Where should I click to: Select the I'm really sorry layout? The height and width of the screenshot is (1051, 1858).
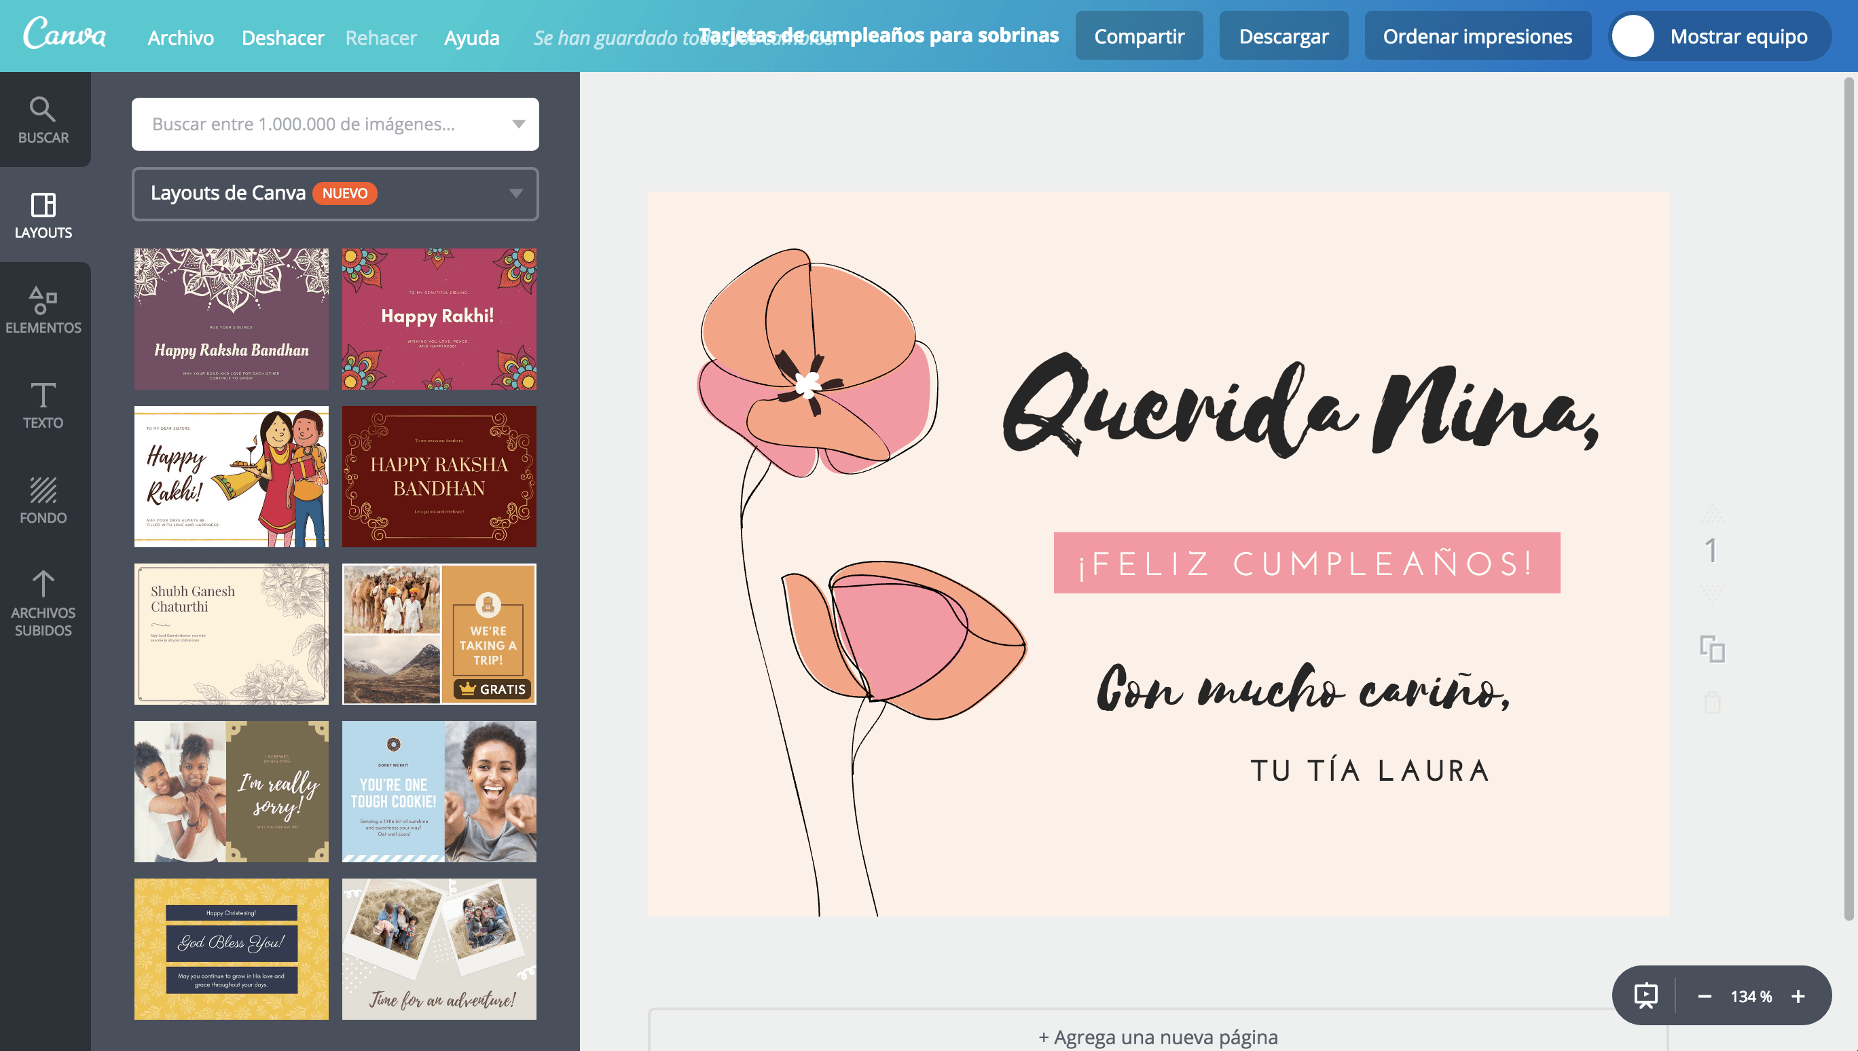click(231, 791)
